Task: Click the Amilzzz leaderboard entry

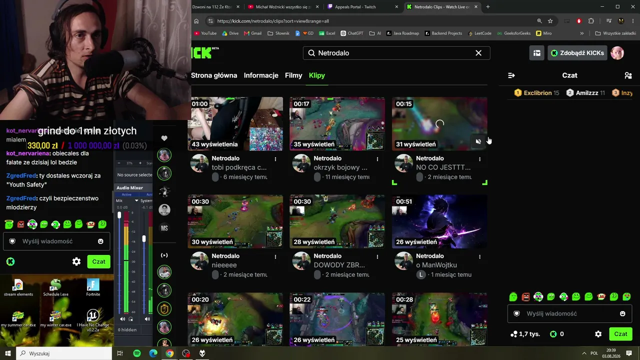Action: (x=585, y=93)
